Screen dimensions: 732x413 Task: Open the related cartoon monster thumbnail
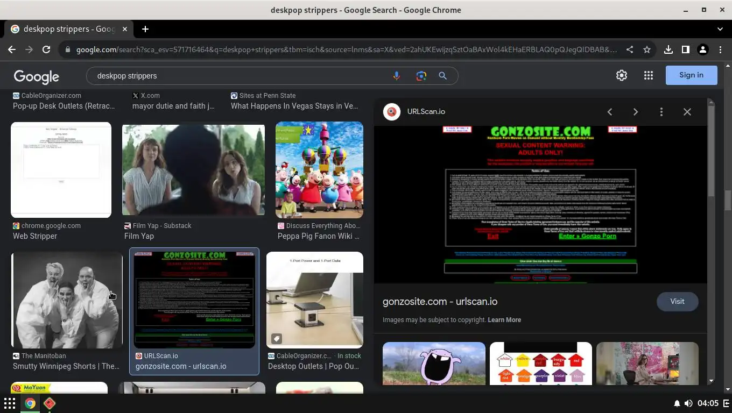tap(434, 364)
